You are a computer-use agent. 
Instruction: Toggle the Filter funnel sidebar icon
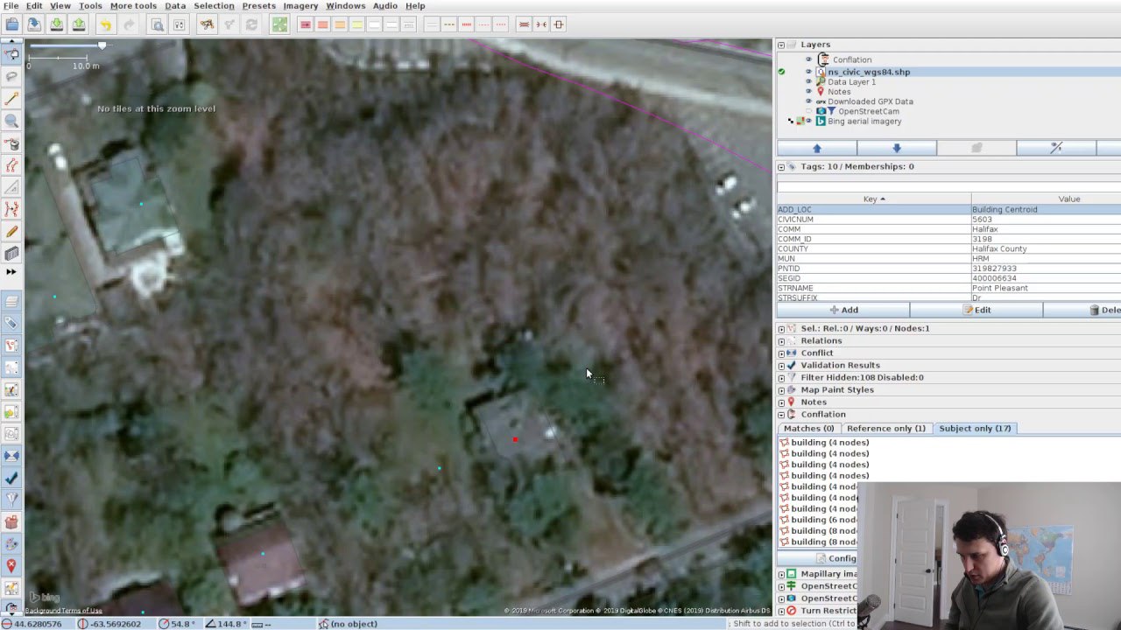tap(11, 500)
